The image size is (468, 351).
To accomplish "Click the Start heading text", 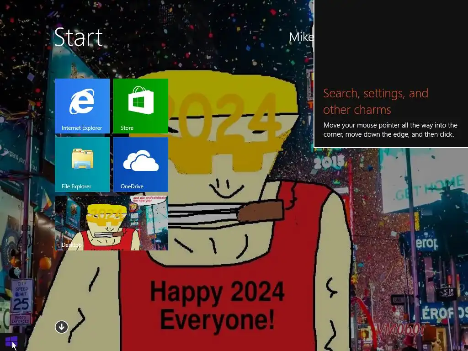I will tap(78, 37).
